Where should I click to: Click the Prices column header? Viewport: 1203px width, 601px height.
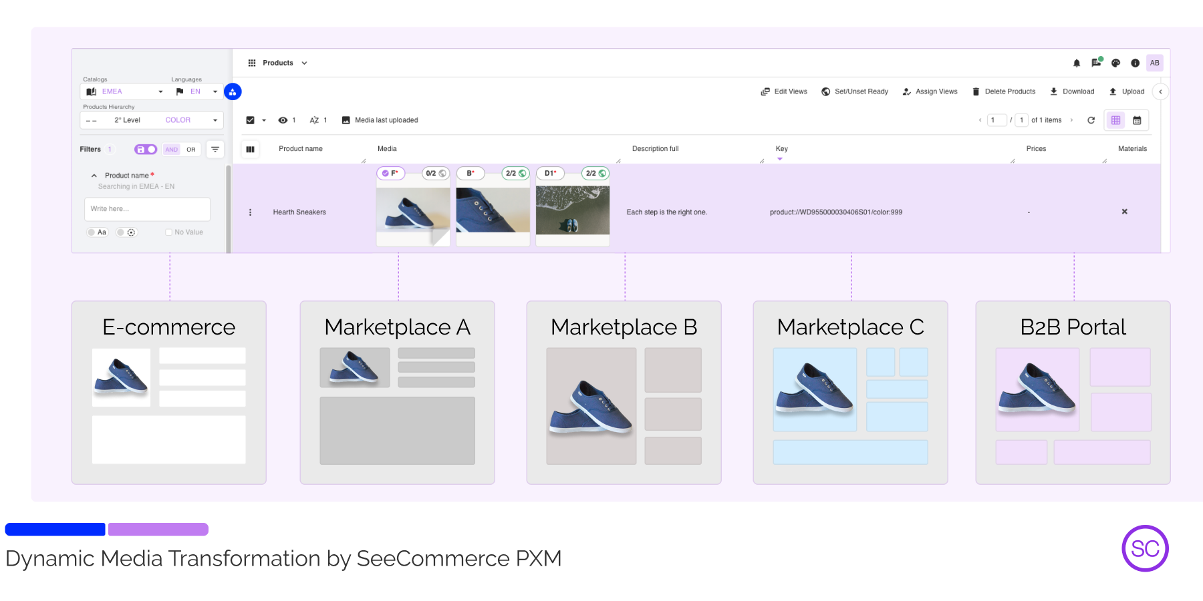[x=1036, y=149]
